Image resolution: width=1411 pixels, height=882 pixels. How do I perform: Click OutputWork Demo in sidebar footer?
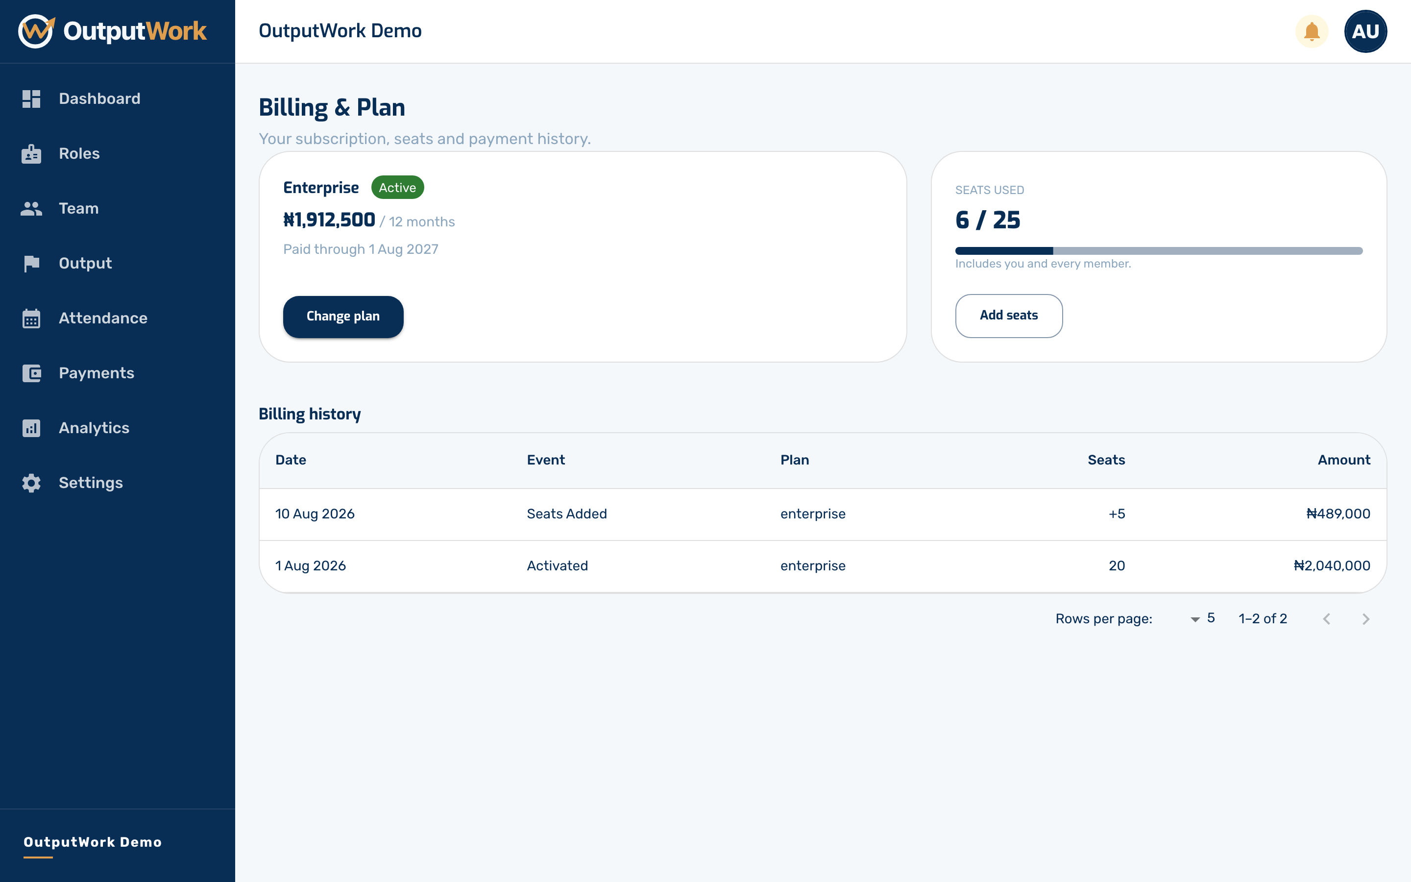93,842
